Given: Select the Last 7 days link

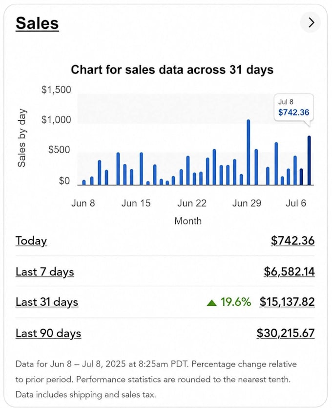Looking at the screenshot, I should click(x=45, y=272).
